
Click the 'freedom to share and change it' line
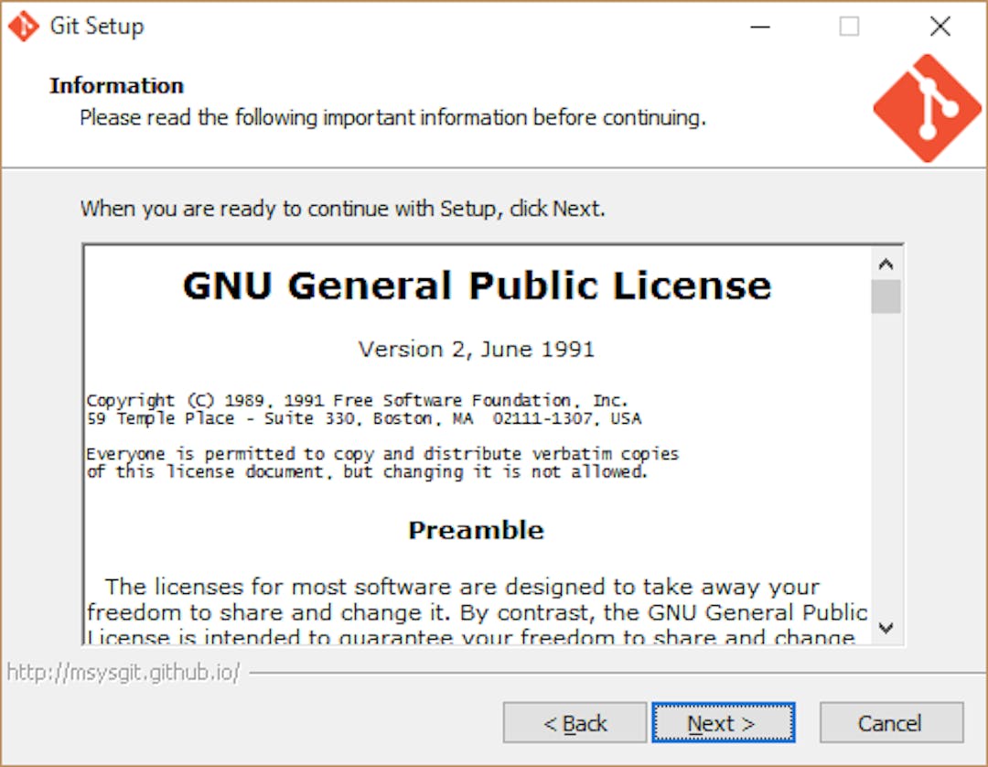[477, 612]
